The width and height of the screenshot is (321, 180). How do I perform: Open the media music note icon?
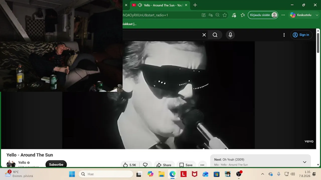point(234,15)
